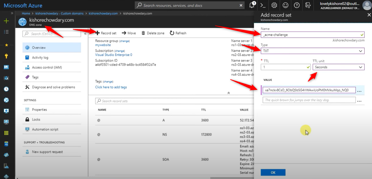
Task: Click change next to Tags label
Action: coord(108,82)
